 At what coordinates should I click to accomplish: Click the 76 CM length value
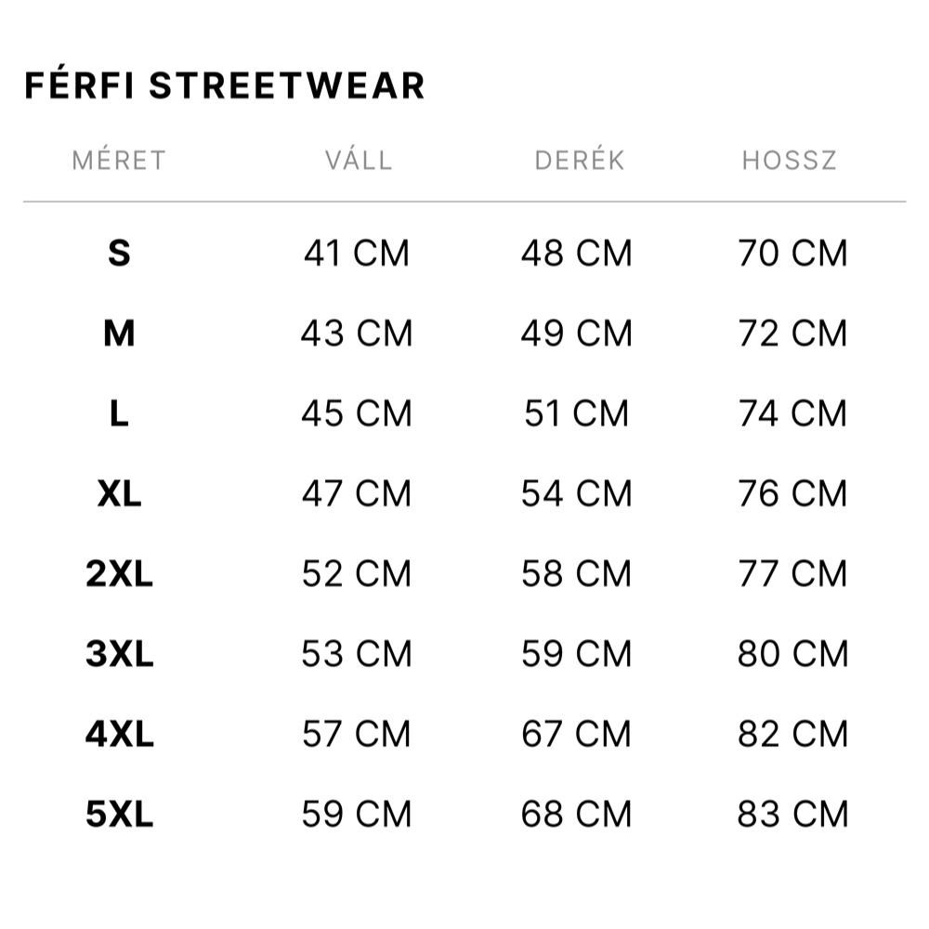792,493
